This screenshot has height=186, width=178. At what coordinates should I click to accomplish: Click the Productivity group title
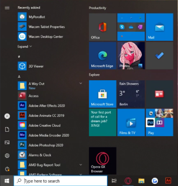pyautogui.click(x=97, y=8)
